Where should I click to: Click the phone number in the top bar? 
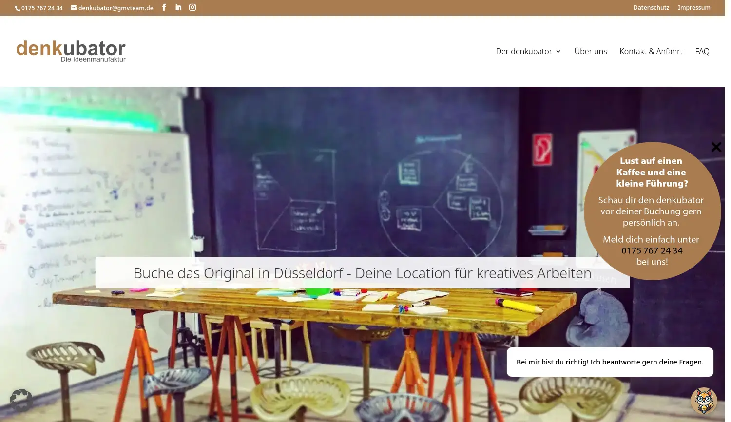42,8
